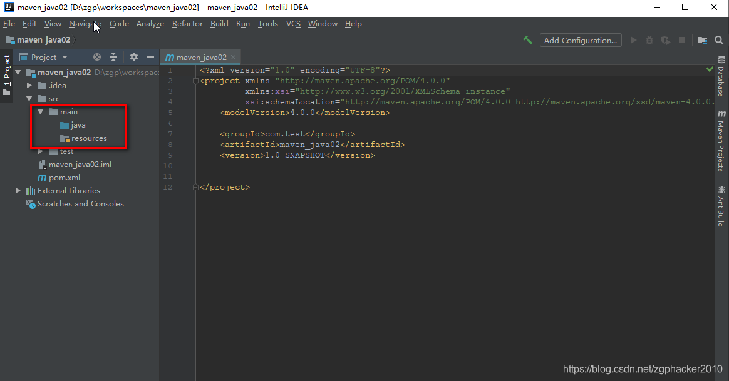This screenshot has width=729, height=381.
Task: Select the test folder in tree
Action: click(66, 151)
